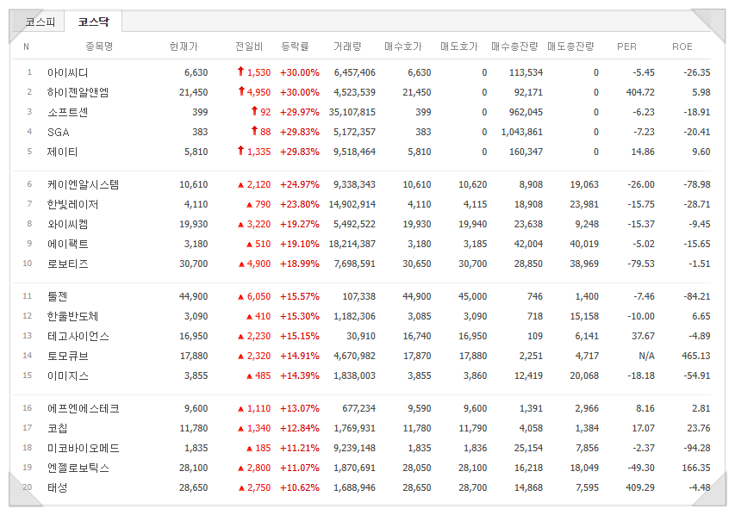
Task: Click the up triangle beside 2,750
Action: [x=241, y=488]
